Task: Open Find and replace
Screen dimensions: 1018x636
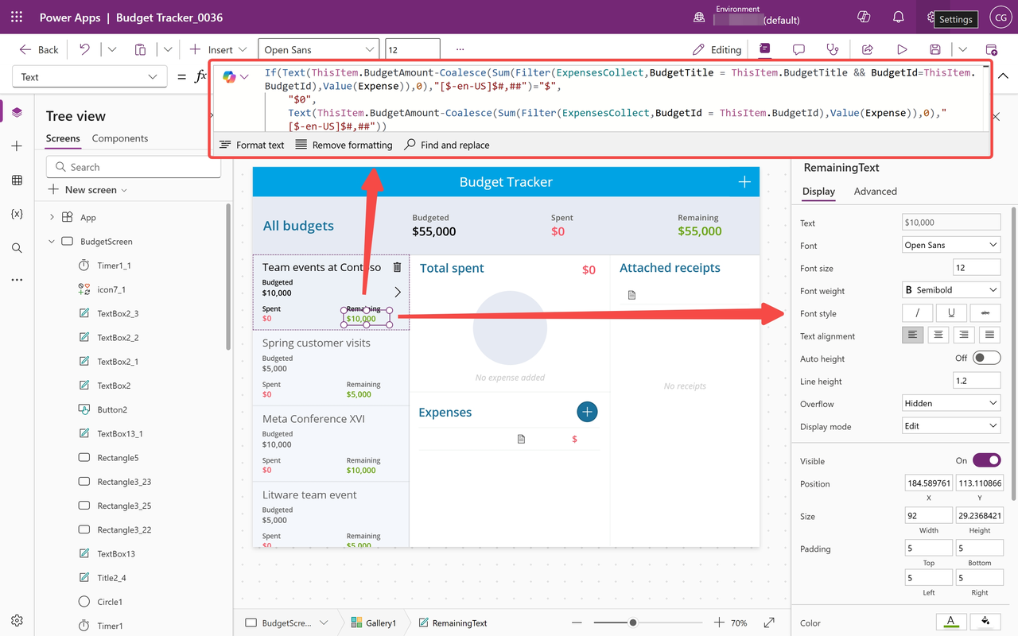Action: (x=446, y=145)
